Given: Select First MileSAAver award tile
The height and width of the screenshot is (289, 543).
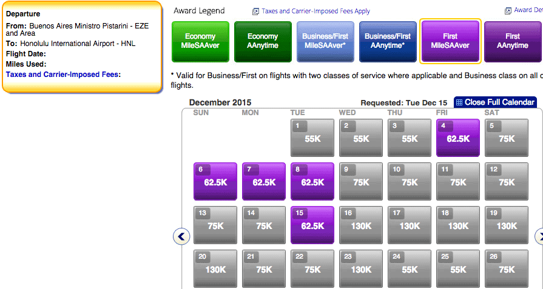Looking at the screenshot, I should click(x=450, y=41).
